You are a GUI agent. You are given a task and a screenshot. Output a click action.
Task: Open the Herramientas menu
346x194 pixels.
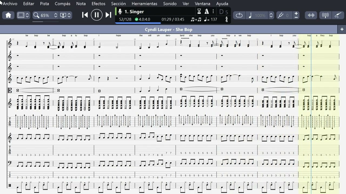[144, 4]
